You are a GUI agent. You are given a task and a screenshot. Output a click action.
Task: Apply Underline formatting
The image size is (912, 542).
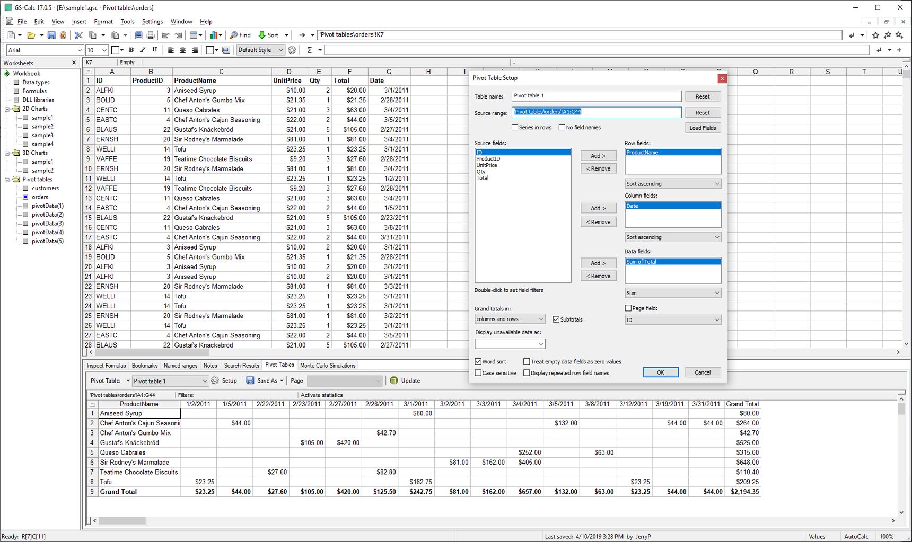(155, 50)
